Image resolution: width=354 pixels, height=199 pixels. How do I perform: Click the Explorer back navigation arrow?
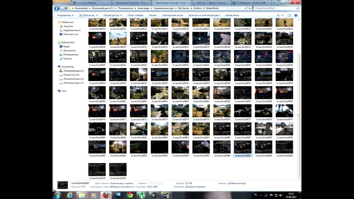pos(57,8)
